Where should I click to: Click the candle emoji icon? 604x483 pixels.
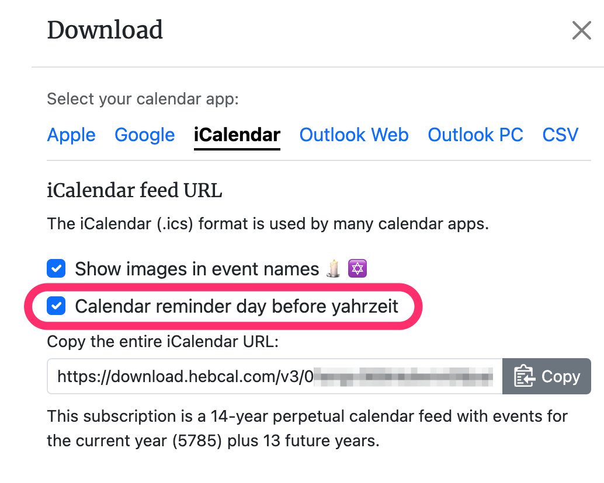(334, 268)
